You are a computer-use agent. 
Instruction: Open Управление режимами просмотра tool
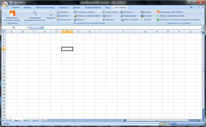pos(35,16)
